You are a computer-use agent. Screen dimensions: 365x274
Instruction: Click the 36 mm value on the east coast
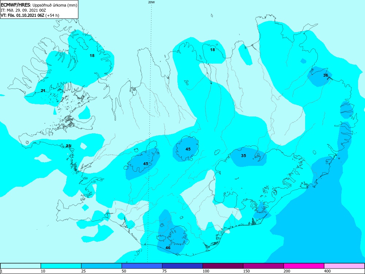[326, 75]
